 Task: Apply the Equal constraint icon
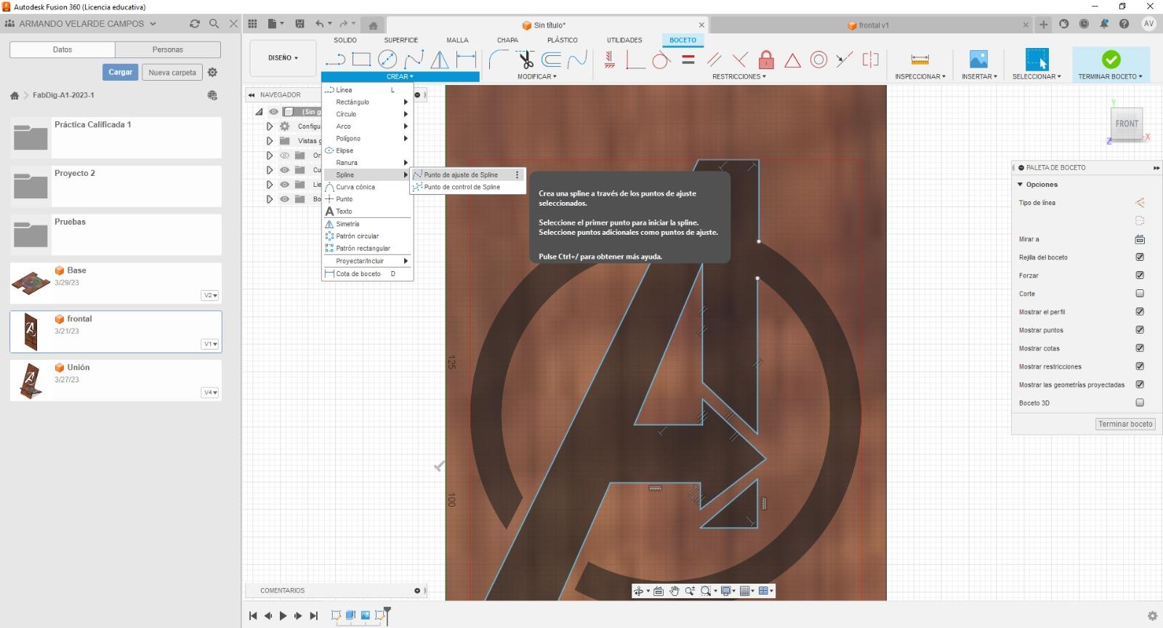pyautogui.click(x=688, y=60)
